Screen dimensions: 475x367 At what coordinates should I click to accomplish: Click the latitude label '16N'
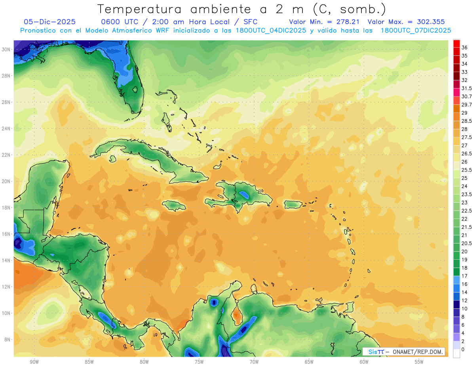[6, 234]
